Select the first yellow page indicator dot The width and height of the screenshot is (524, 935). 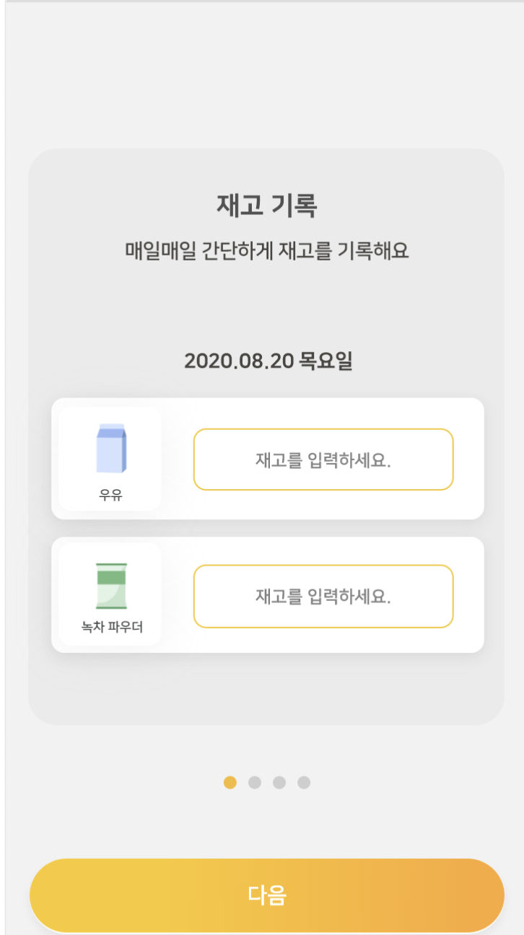pos(230,783)
